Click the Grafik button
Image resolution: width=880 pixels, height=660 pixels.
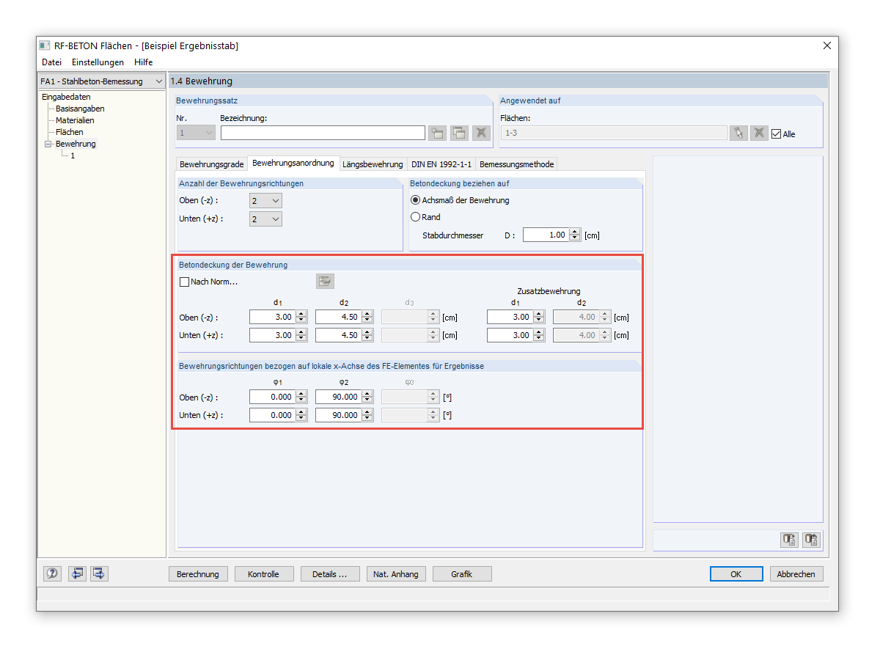461,574
